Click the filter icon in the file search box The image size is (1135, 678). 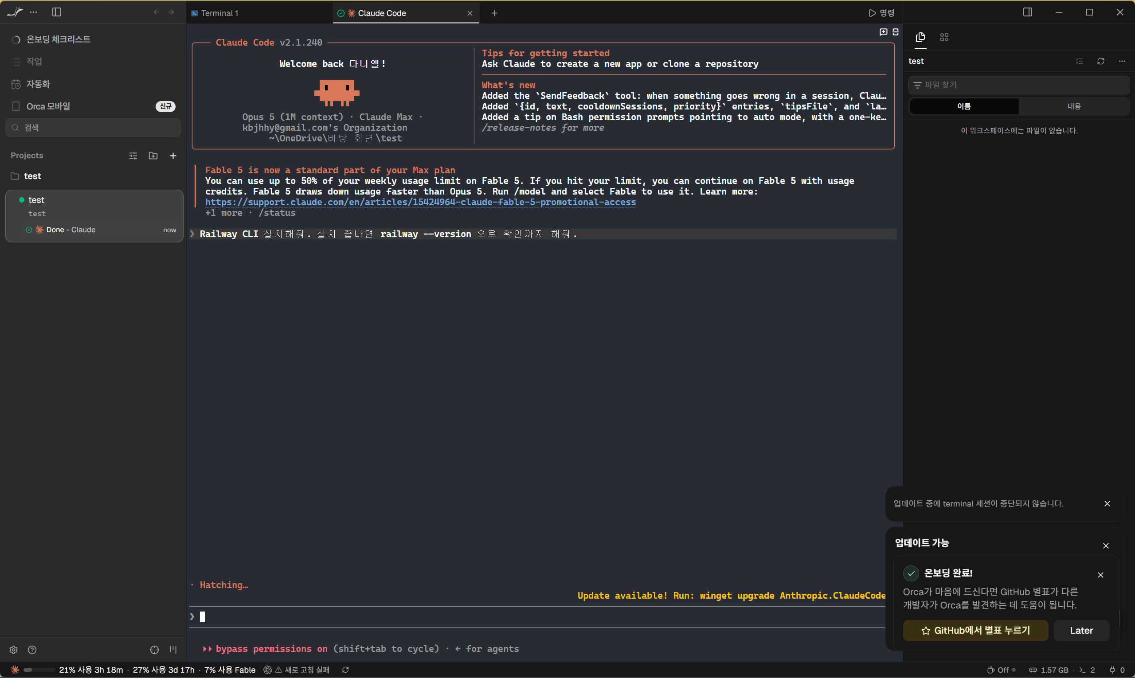pos(917,85)
